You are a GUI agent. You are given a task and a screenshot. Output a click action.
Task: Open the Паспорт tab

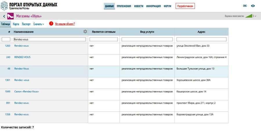[x=26, y=24]
